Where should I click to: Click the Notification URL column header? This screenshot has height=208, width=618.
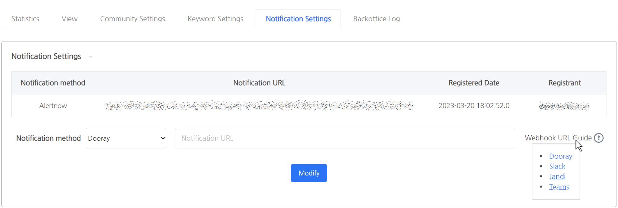click(x=259, y=83)
